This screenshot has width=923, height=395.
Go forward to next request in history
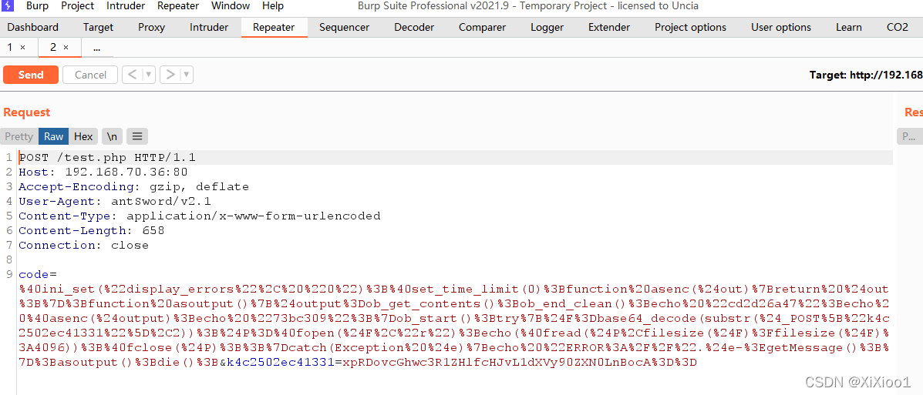[x=170, y=75]
